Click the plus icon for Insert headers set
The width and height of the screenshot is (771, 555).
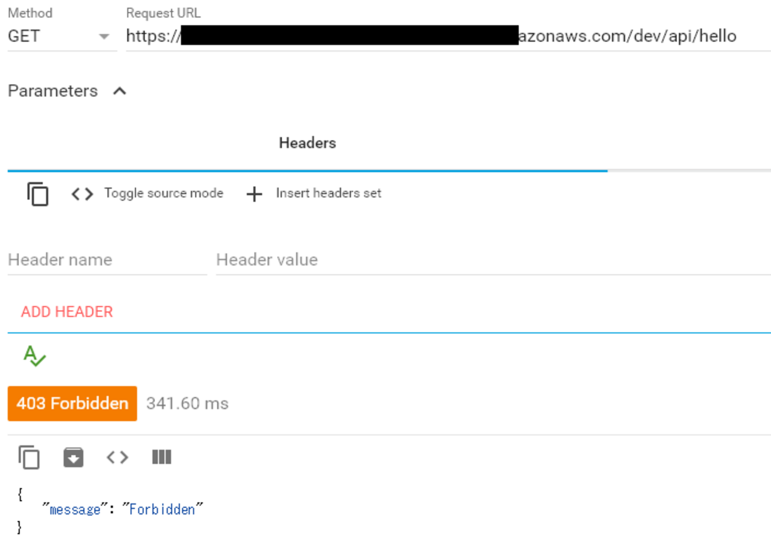click(x=254, y=194)
